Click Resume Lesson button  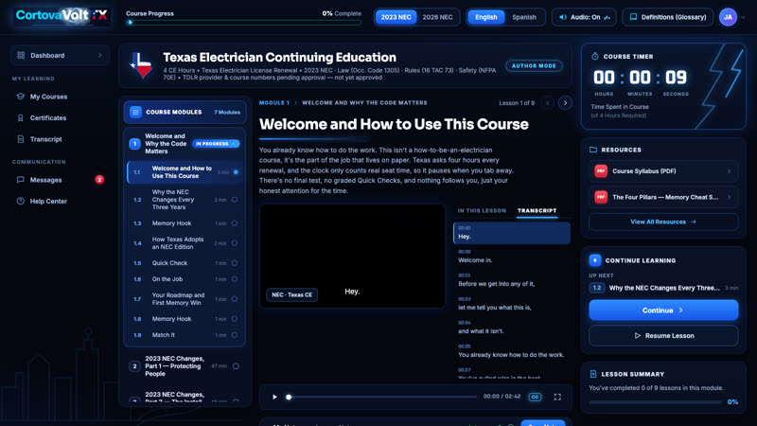[663, 336]
